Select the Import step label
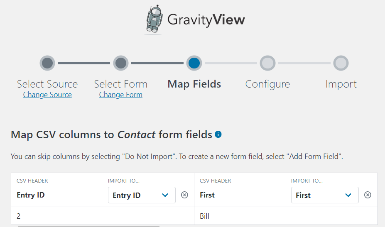385x227 pixels. [x=341, y=84]
